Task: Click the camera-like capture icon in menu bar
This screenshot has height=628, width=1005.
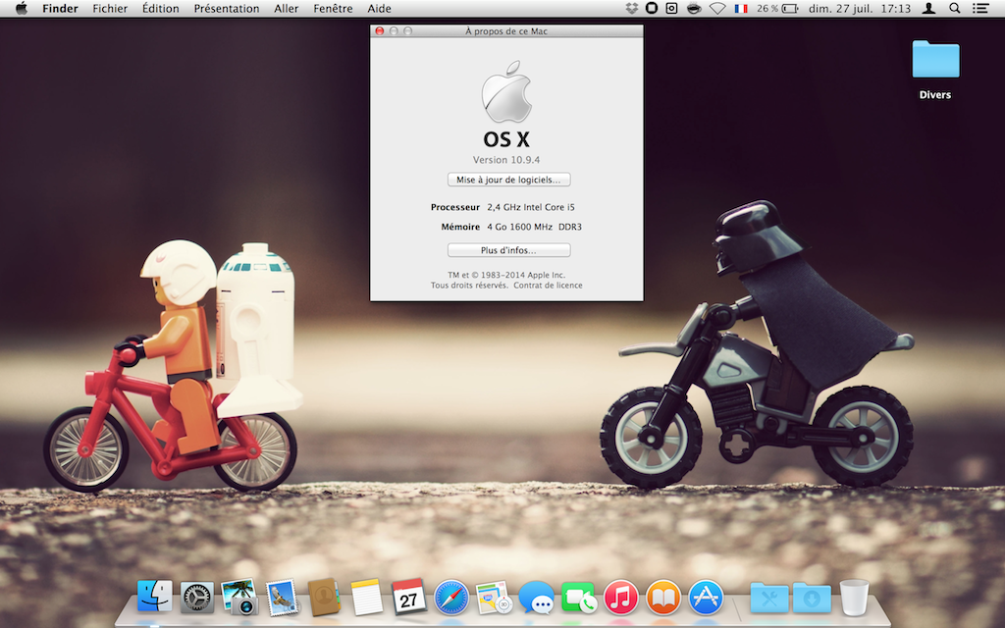Action: coord(671,8)
